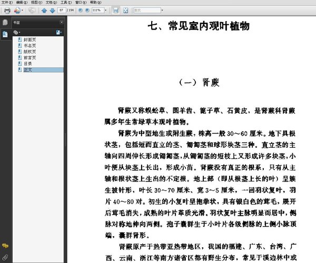Click the zoom out button
316x263 pixels.
pos(81,11)
